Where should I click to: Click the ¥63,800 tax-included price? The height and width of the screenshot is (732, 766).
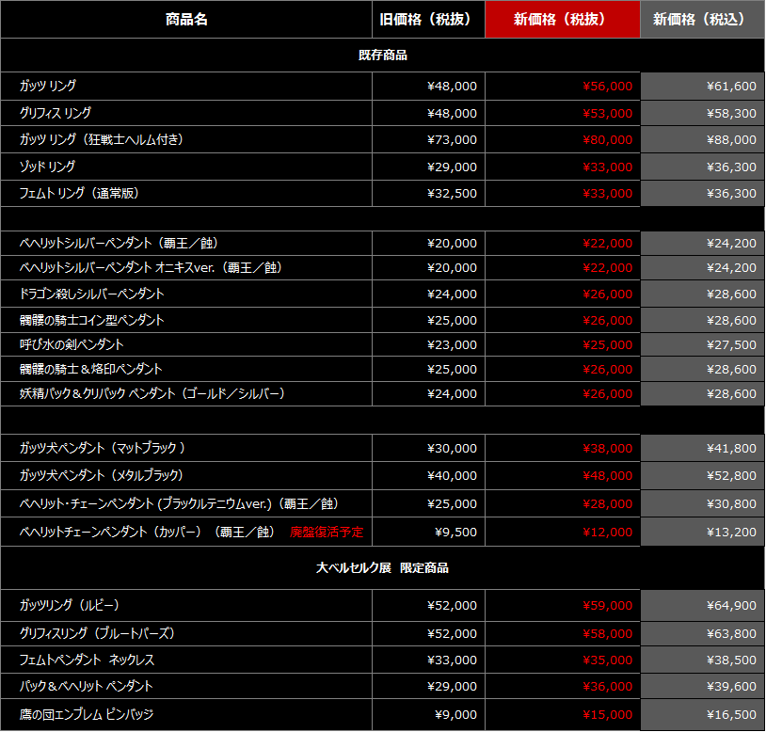pyautogui.click(x=731, y=634)
